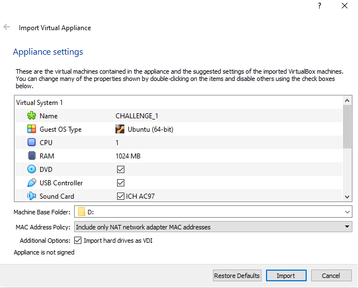Screen dimensions: 358x288
Task: Click the Ubuntu (64-bit) OS icon
Action: click(x=120, y=129)
